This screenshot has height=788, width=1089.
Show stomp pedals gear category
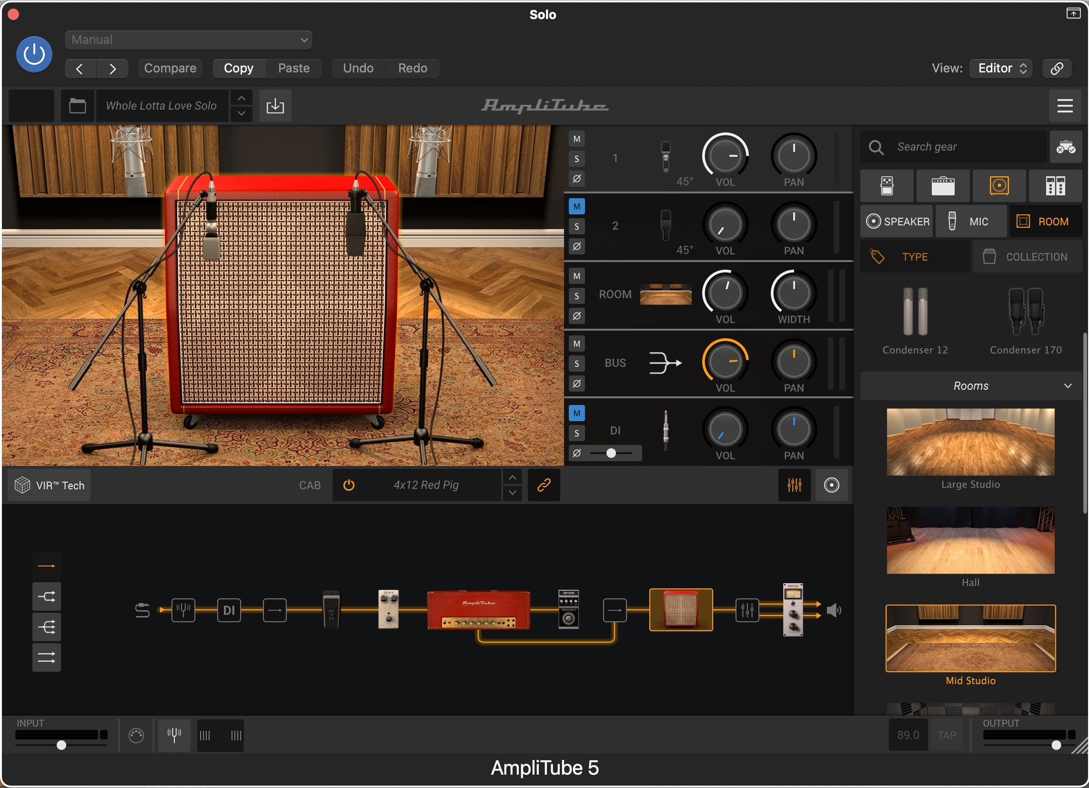coord(887,186)
